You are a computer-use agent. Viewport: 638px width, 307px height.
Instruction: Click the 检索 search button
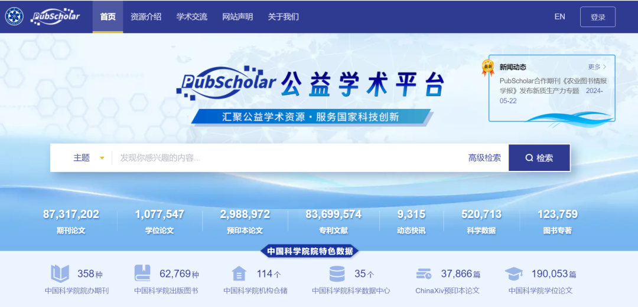(x=539, y=158)
